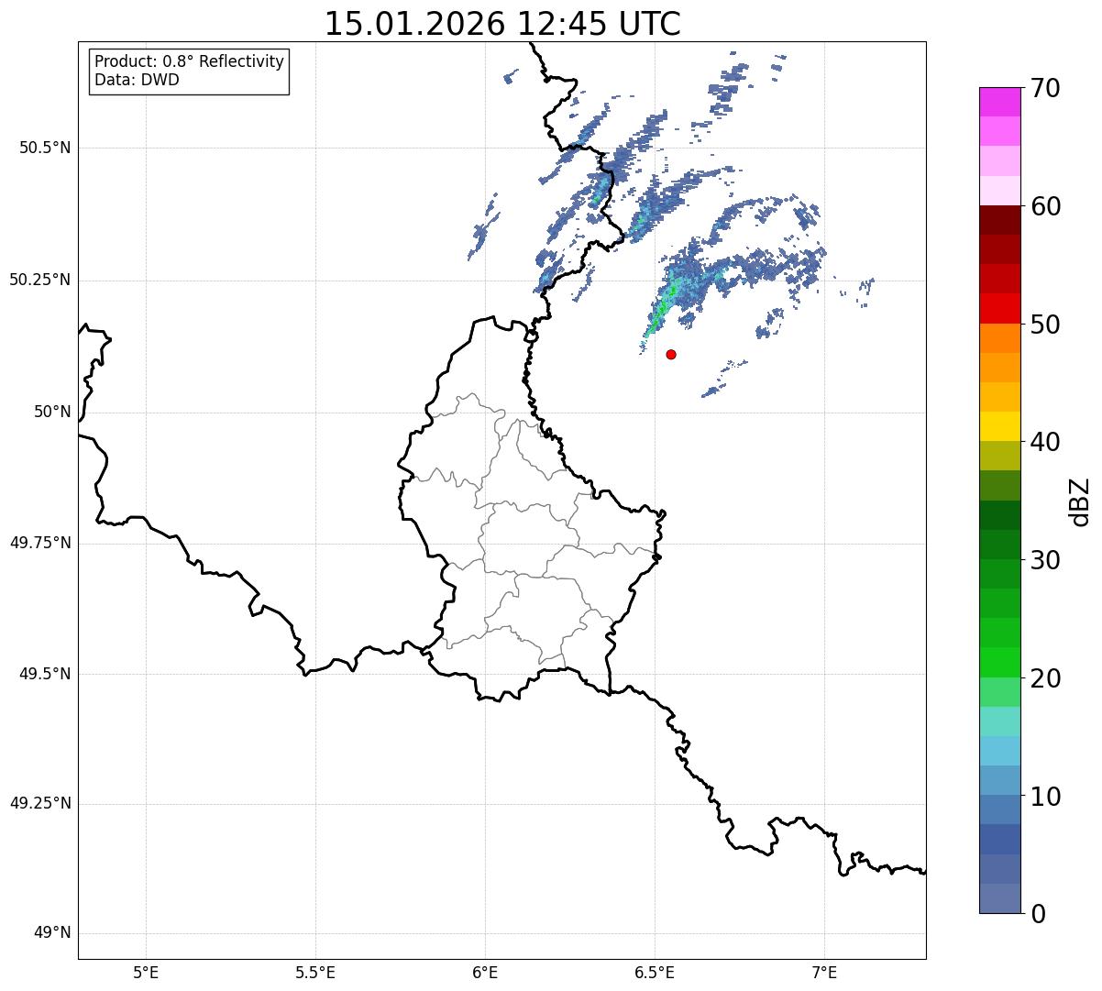The width and height of the screenshot is (1102, 991).
Task: Click the longitude label 6.5°E
Action: pos(656,972)
